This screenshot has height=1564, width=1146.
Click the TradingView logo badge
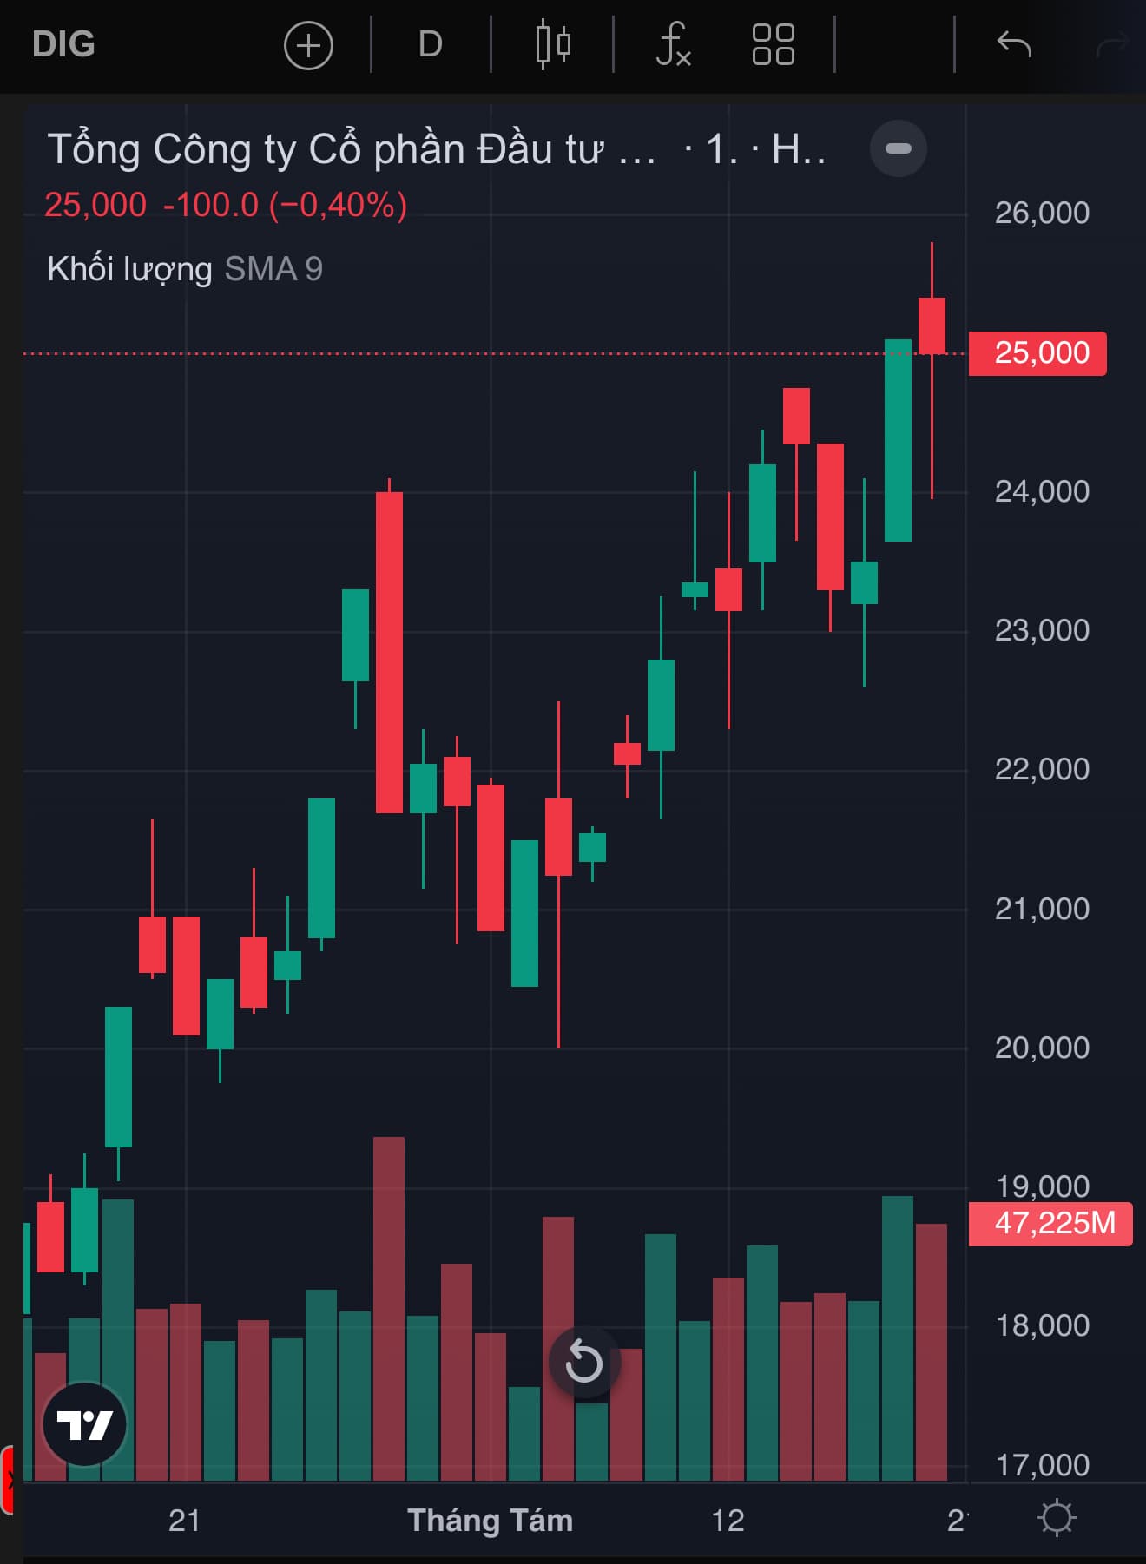(x=84, y=1423)
